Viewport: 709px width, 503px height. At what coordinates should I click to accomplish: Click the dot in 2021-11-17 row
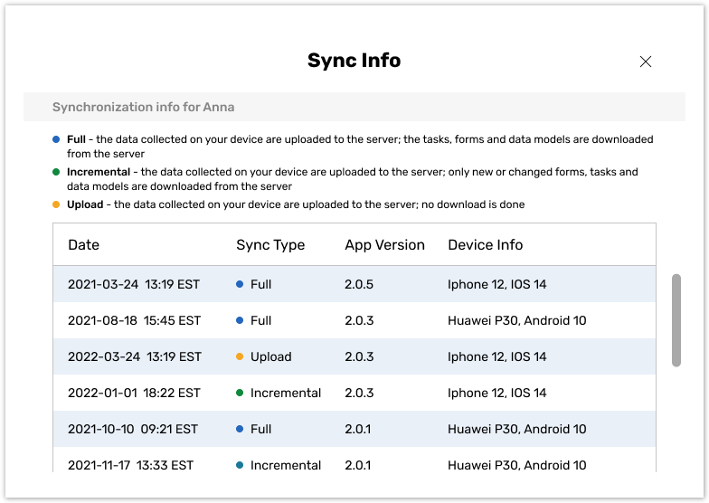240,465
